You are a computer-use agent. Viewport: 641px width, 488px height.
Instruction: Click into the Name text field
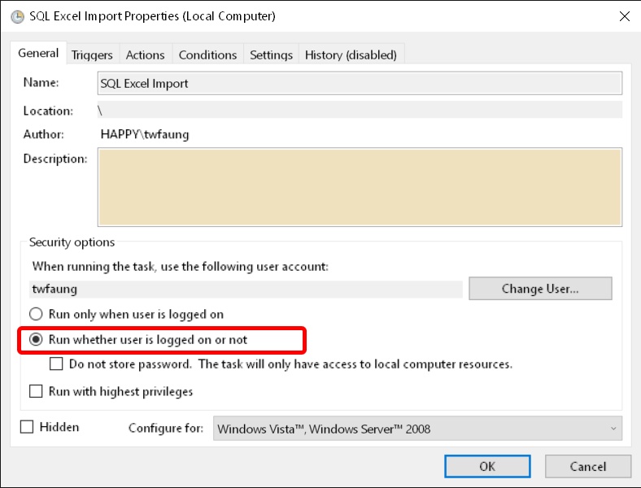coord(359,83)
